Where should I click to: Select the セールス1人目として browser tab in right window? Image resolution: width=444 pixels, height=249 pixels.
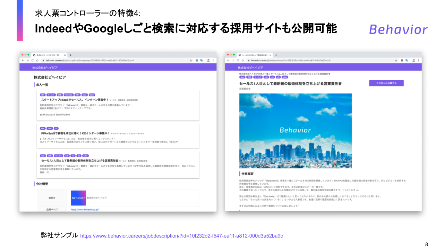[254, 55]
